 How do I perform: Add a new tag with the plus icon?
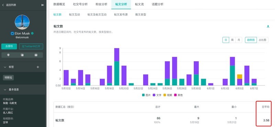[38, 67]
